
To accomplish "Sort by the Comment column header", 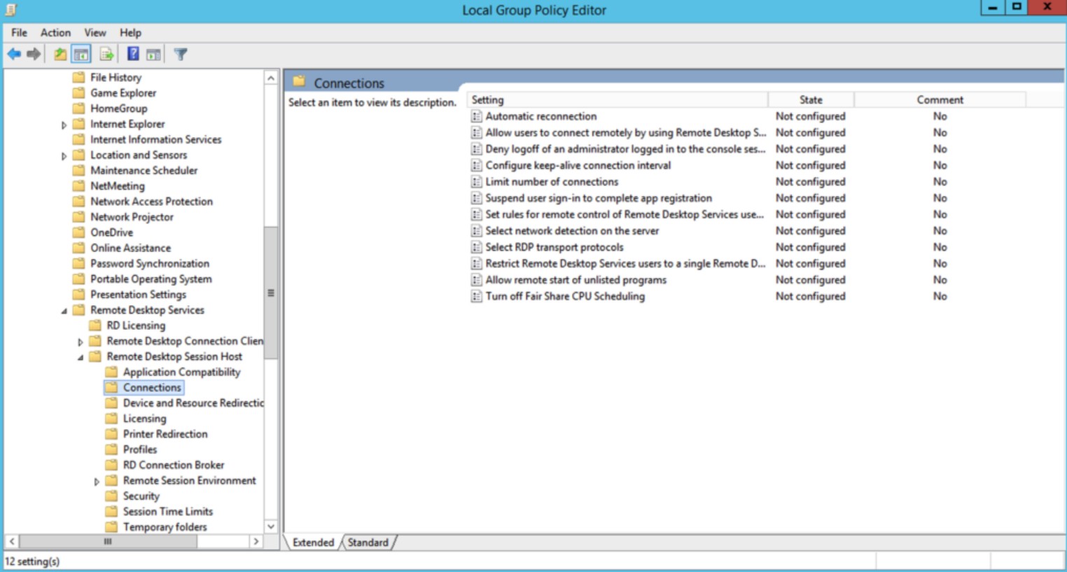I will (x=940, y=100).
